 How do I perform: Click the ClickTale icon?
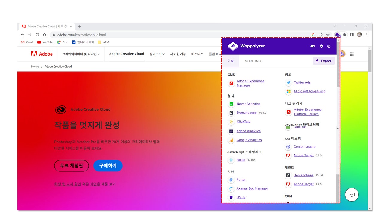point(231,122)
